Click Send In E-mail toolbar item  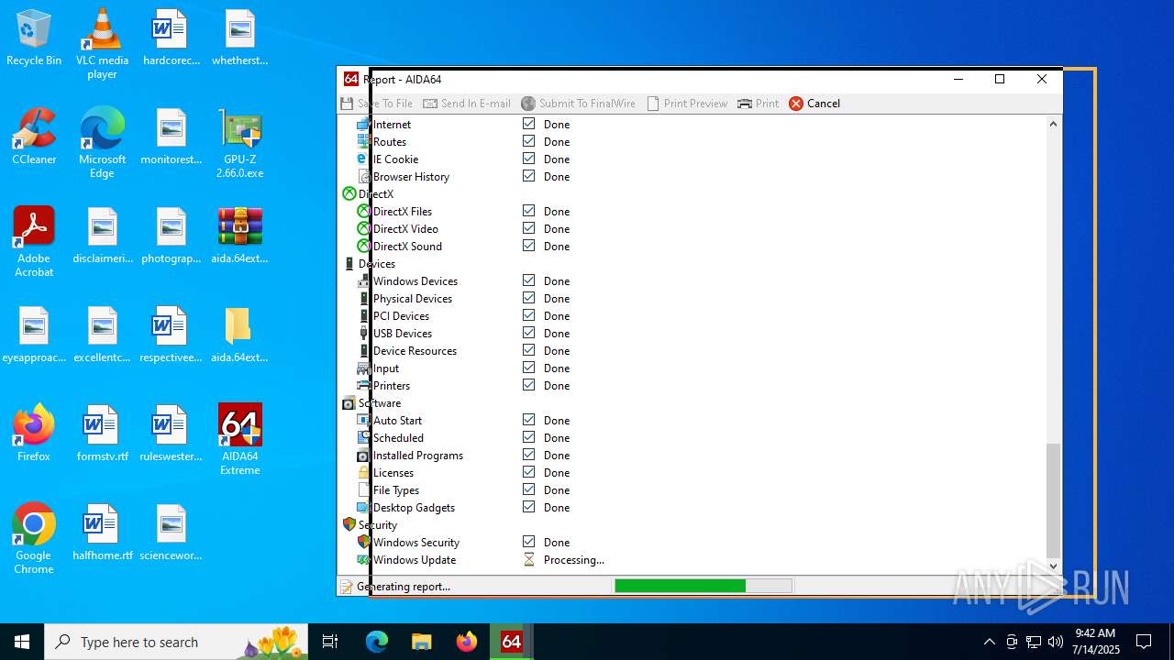467,104
